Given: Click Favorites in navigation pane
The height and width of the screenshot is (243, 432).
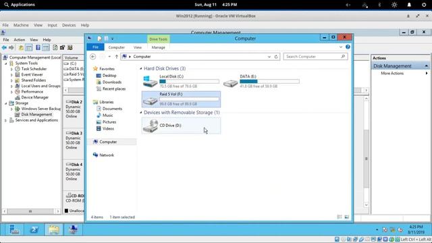Looking at the screenshot, I should pos(107,69).
